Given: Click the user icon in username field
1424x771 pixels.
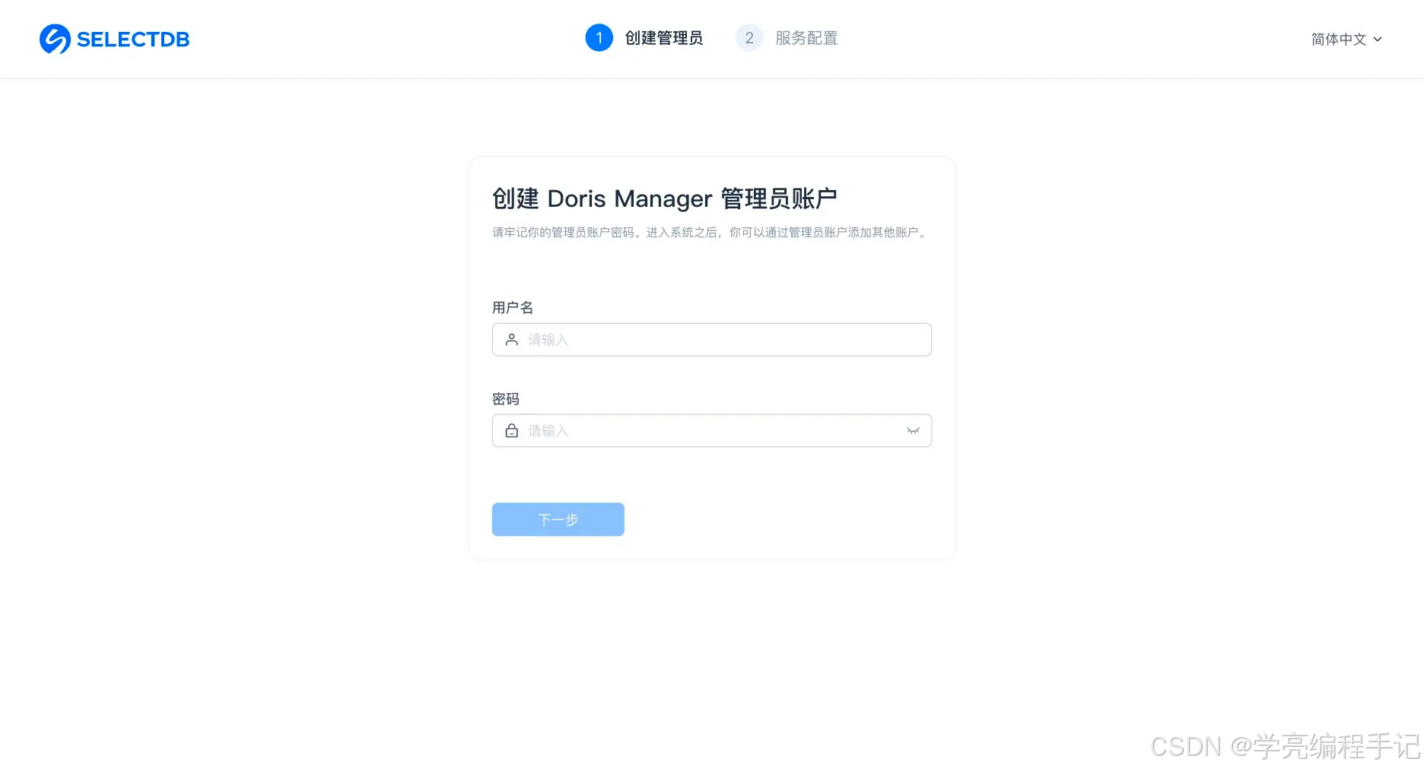Looking at the screenshot, I should [512, 339].
